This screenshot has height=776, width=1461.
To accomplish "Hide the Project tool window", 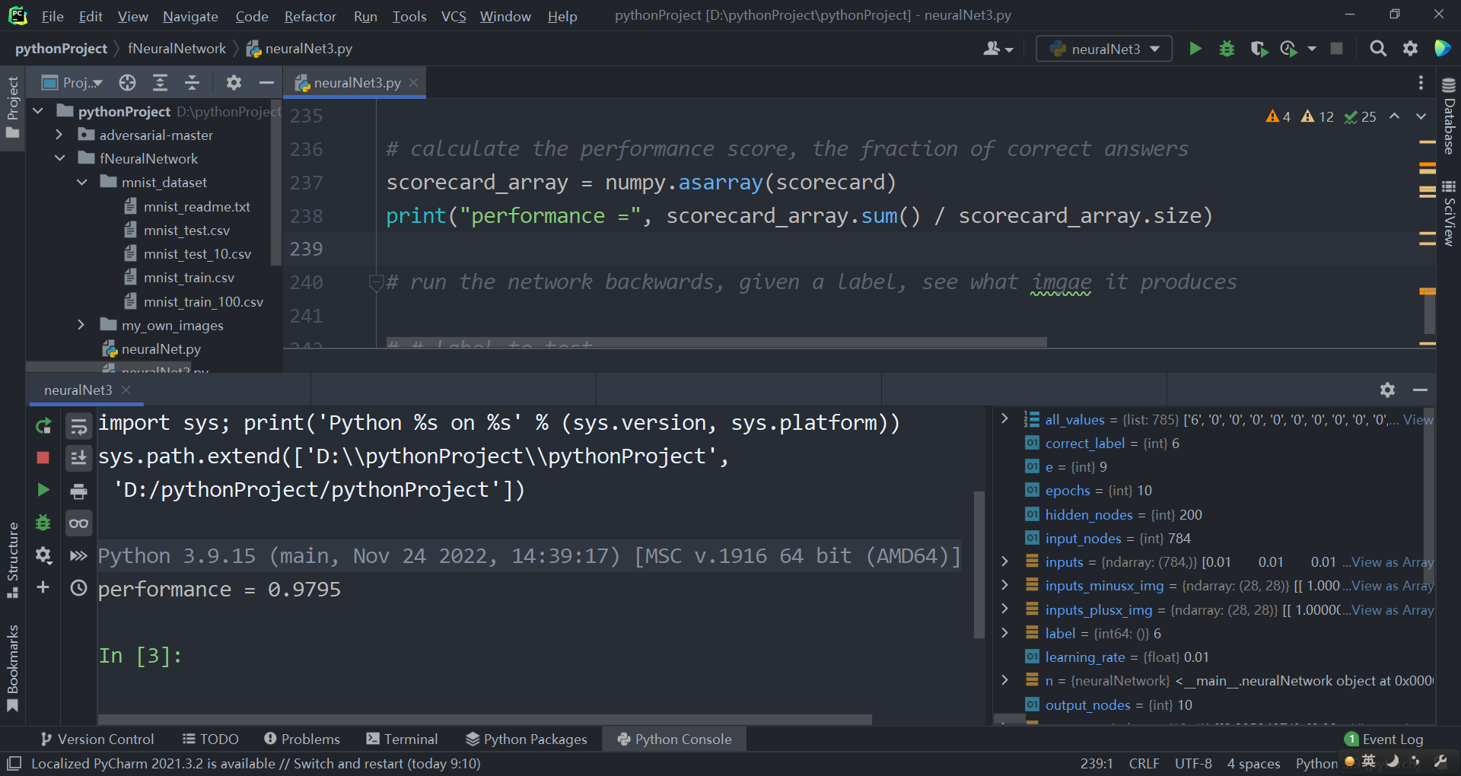I will click(x=266, y=82).
